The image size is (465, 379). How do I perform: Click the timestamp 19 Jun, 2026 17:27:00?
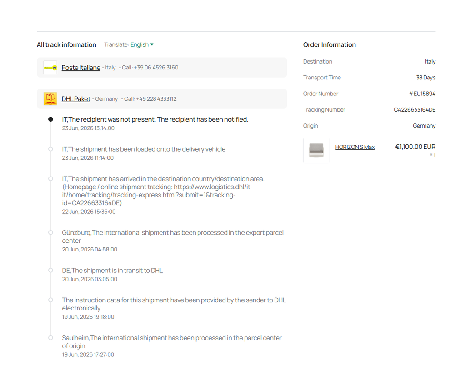88,354
